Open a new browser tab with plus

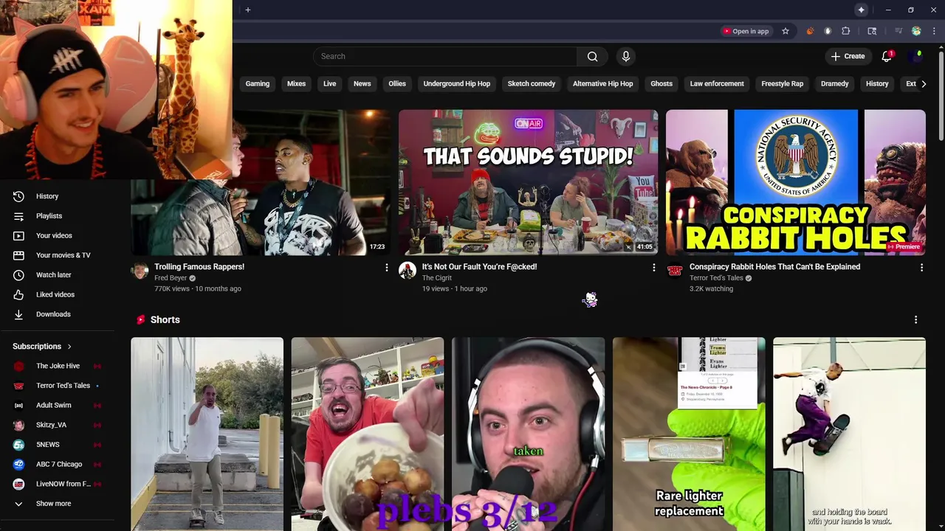tap(248, 10)
